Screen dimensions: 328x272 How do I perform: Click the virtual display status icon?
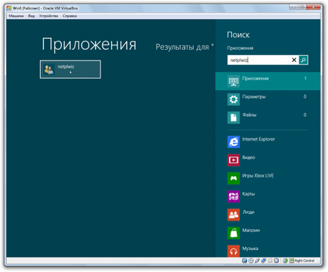pos(277,261)
